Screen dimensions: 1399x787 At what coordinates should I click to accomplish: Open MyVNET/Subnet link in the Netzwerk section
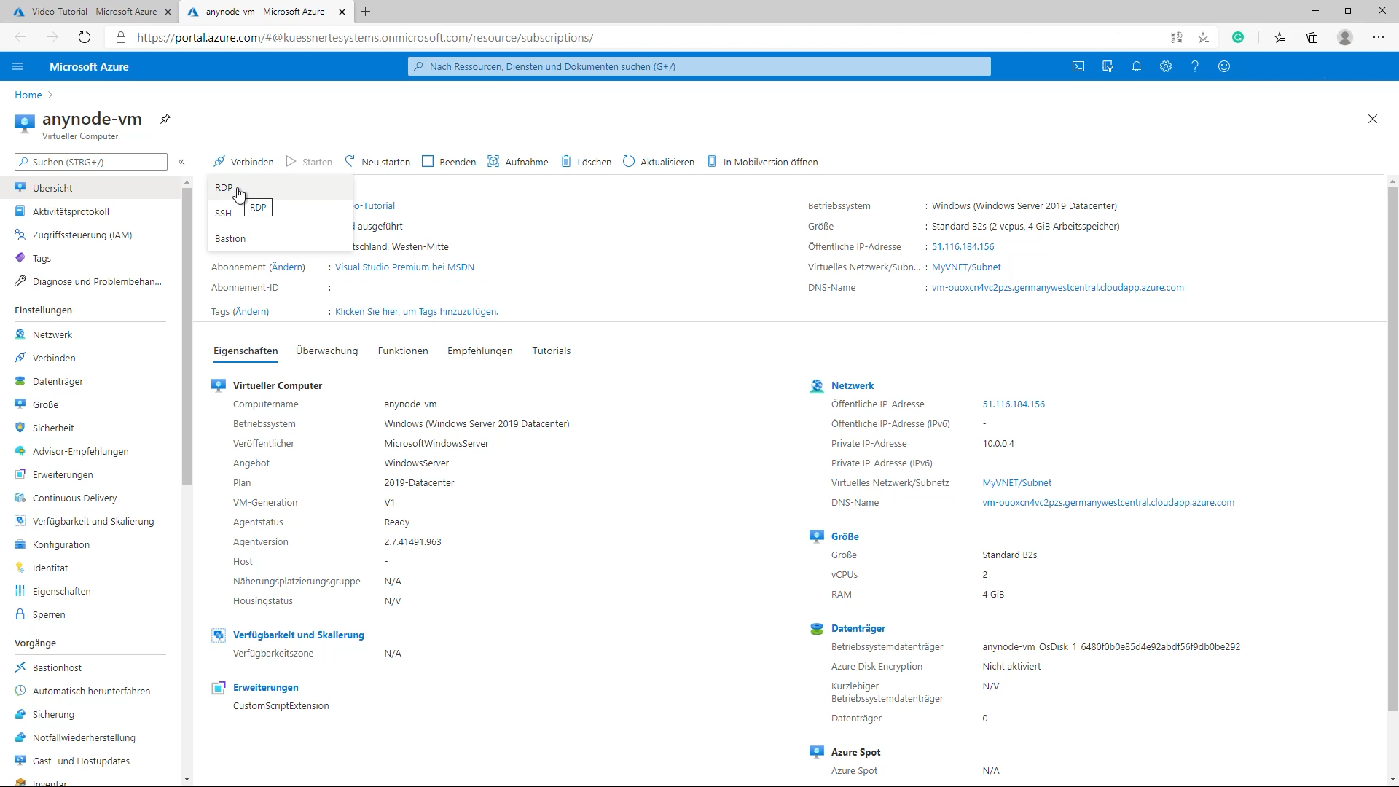coord(1016,482)
